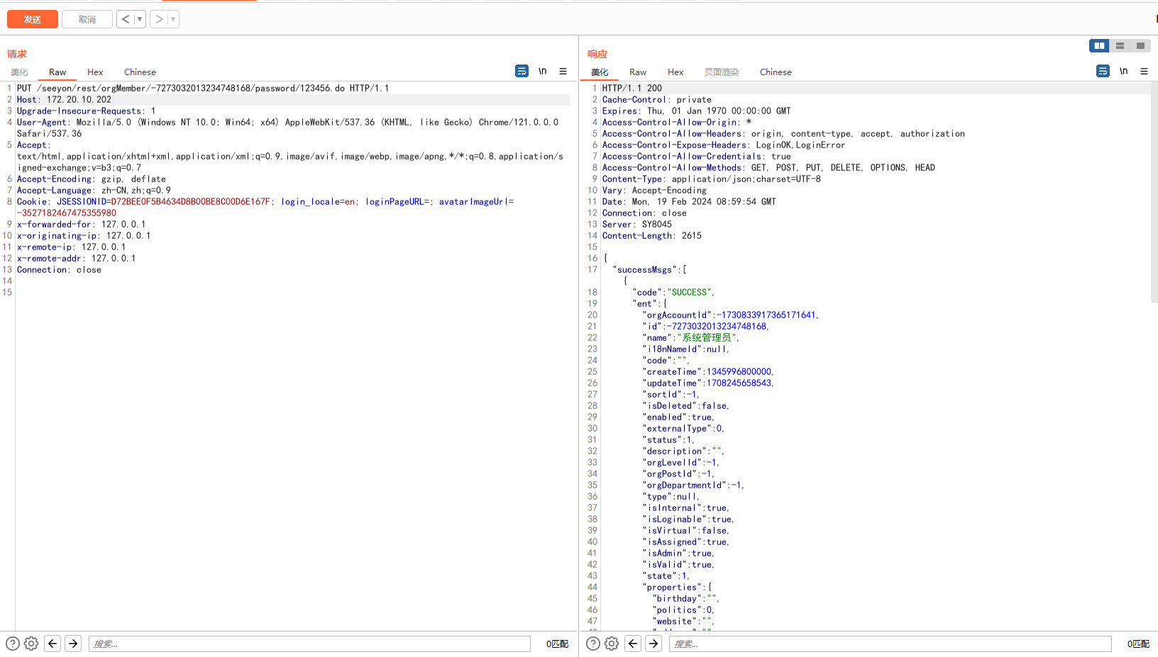Screen dimensions: 1158x657
Task: Toggle \n non-printable characters in request panel
Action: point(542,71)
